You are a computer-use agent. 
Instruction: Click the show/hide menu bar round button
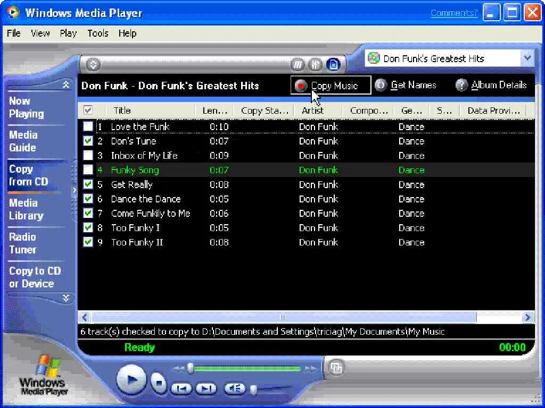pos(93,64)
